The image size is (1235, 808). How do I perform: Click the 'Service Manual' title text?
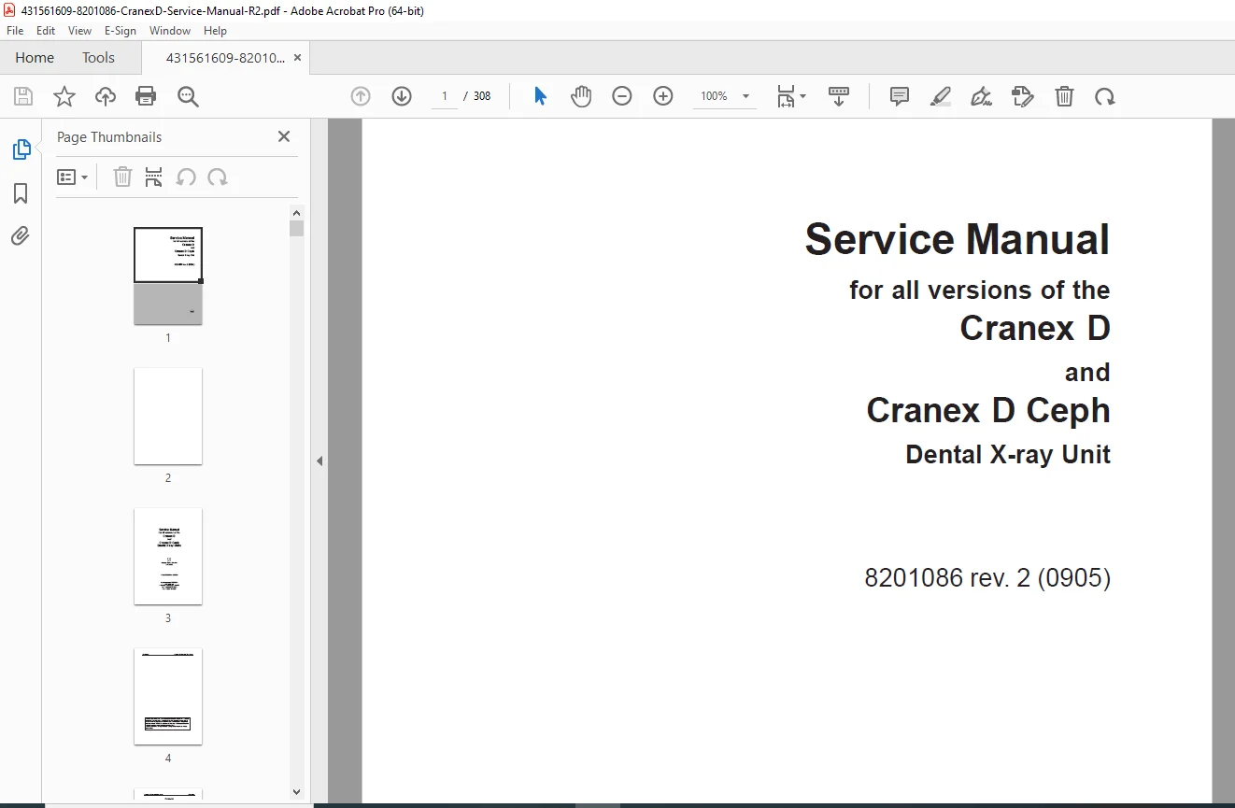pyautogui.click(x=958, y=240)
